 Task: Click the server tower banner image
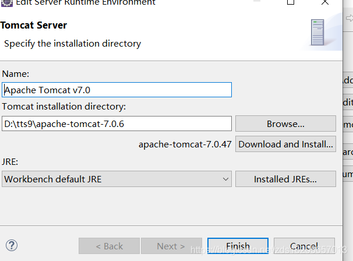317,33
